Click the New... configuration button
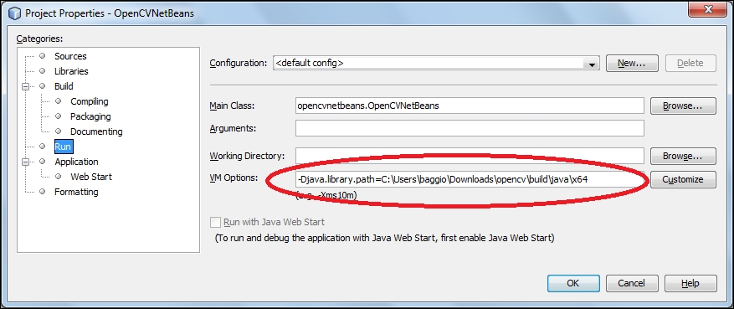The image size is (734, 309). click(x=632, y=63)
